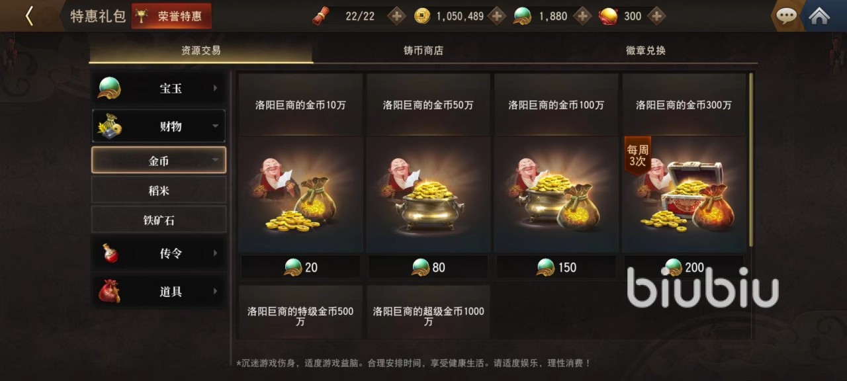Buy 100万 gold for 150 jade

pyautogui.click(x=556, y=267)
